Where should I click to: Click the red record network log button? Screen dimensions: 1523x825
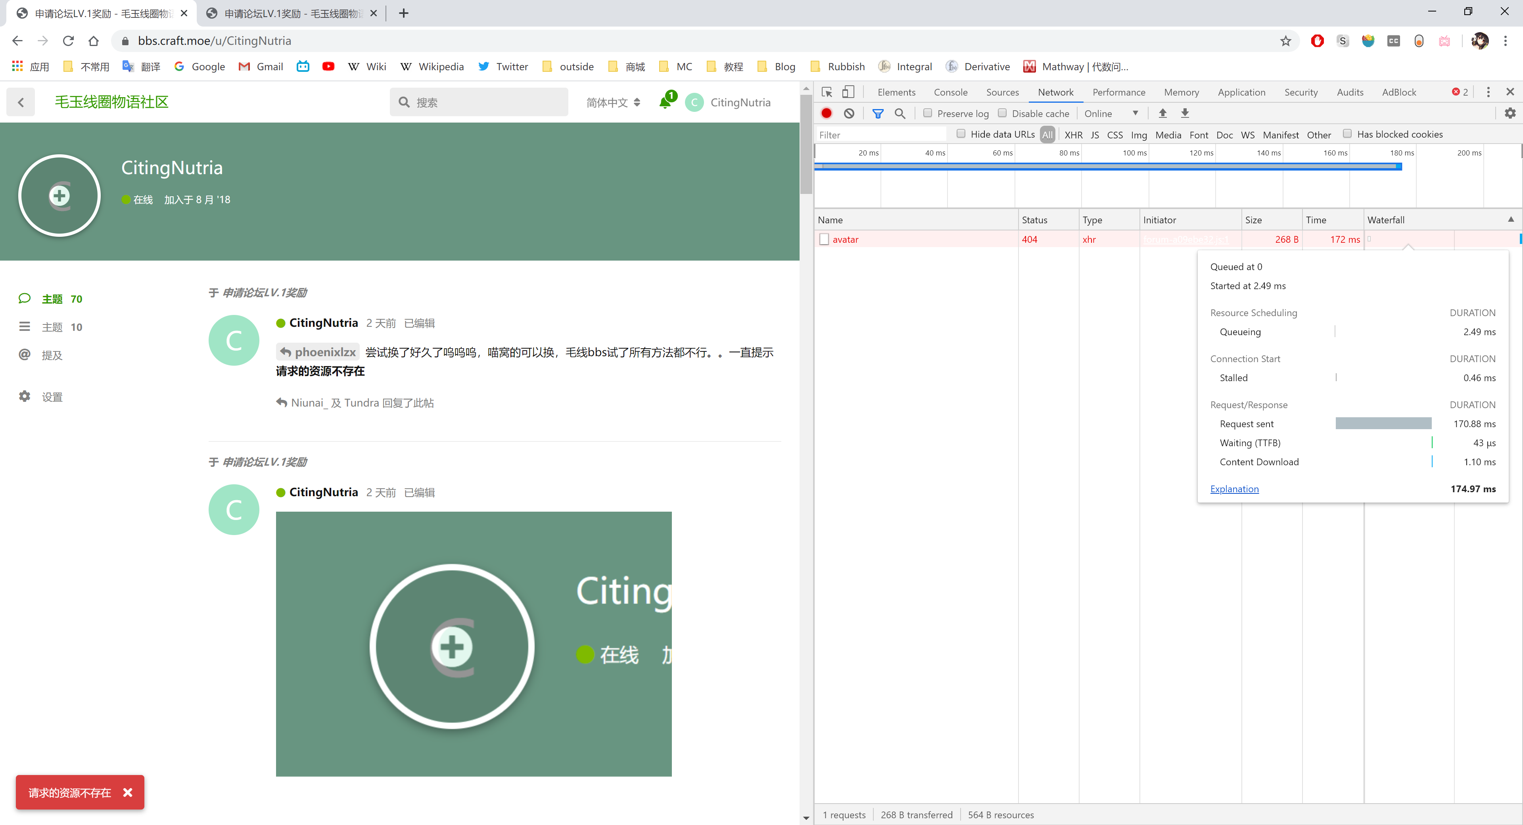coord(827,113)
